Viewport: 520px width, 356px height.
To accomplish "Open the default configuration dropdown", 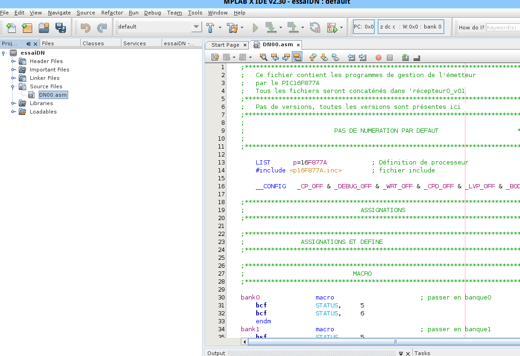I will pos(197,27).
